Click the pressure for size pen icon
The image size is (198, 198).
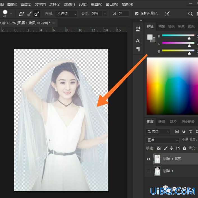point(167,14)
